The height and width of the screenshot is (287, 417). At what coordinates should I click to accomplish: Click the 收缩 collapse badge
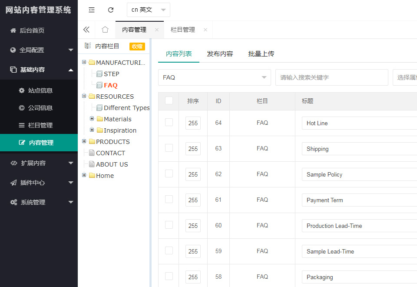pos(137,47)
